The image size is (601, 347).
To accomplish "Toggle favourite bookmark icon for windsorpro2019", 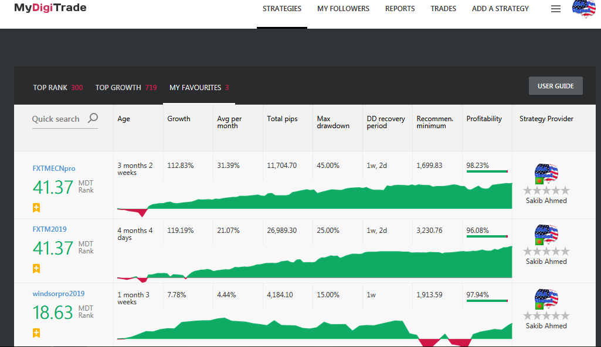I will pyautogui.click(x=36, y=333).
